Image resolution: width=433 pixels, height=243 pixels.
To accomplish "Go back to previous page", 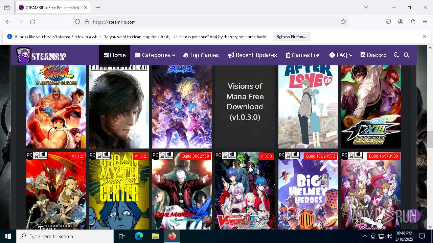I will click(x=8, y=22).
